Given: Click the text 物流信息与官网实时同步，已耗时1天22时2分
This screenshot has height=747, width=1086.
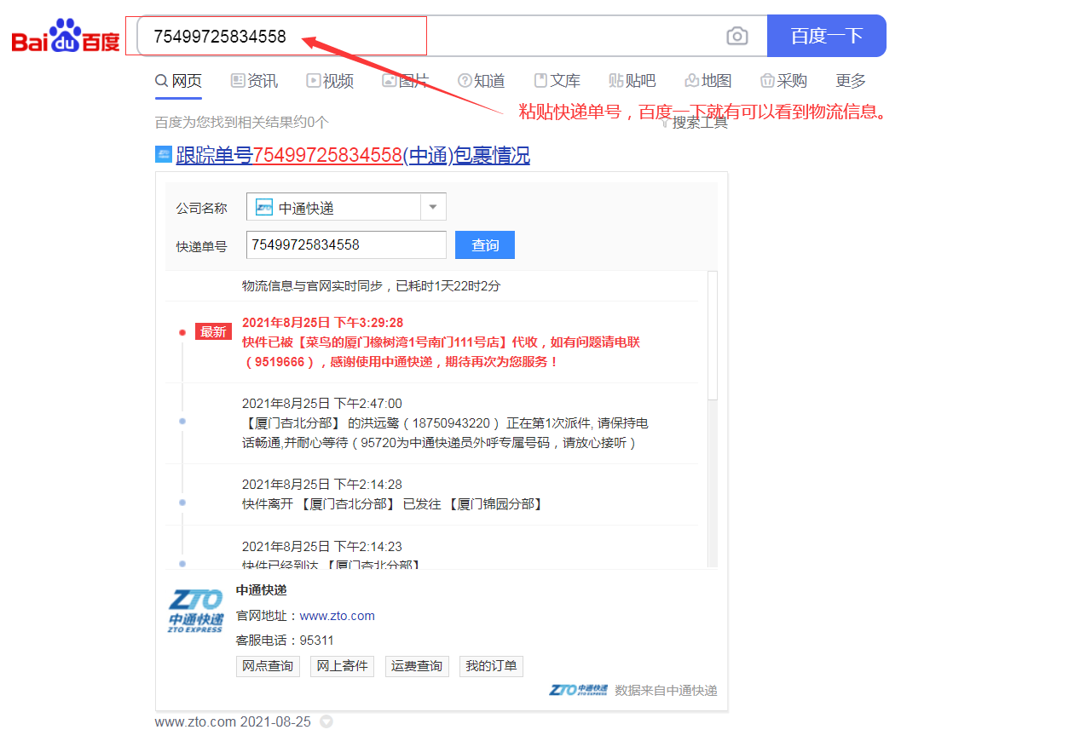Looking at the screenshot, I should pyautogui.click(x=372, y=286).
